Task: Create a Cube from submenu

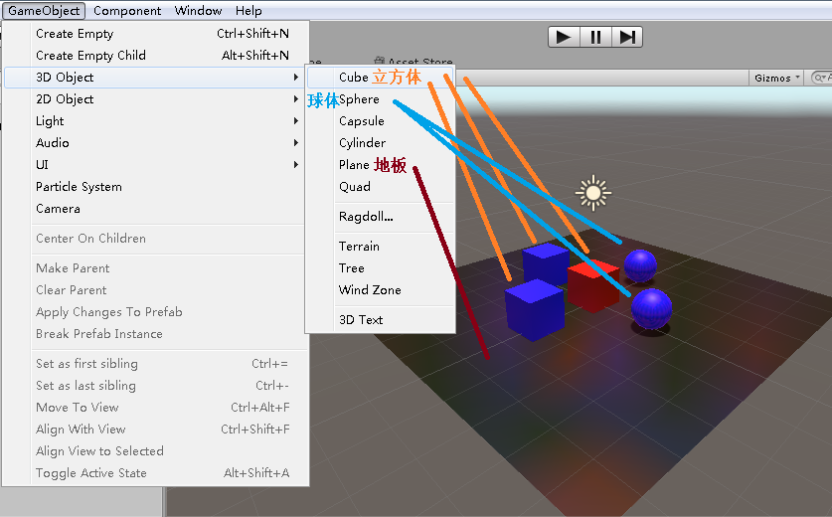Action: (x=381, y=78)
